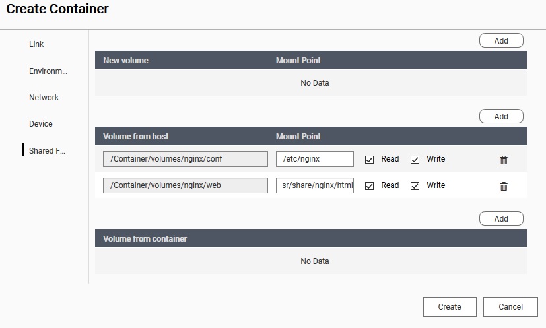546x328 pixels.
Task: Add a new Volume from host entry
Action: 501,116
